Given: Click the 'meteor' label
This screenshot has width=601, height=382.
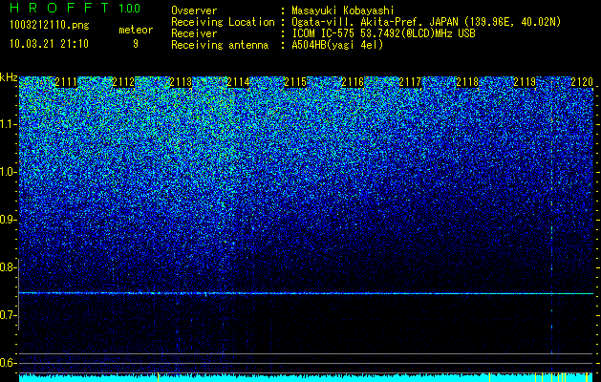Looking at the screenshot, I should tap(136, 30).
